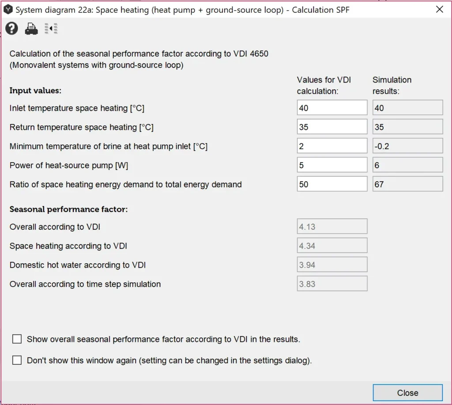
Task: Open help via the question mark icon
Action: tap(12, 29)
